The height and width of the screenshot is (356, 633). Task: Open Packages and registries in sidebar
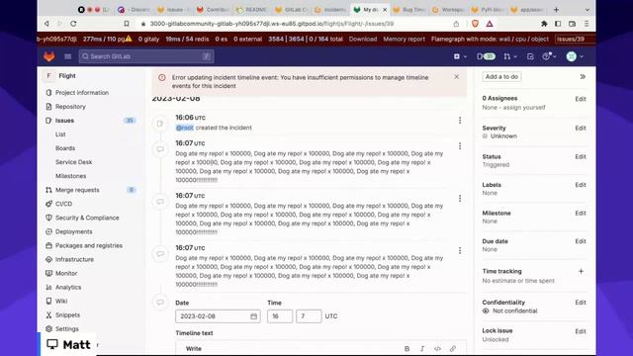point(89,245)
